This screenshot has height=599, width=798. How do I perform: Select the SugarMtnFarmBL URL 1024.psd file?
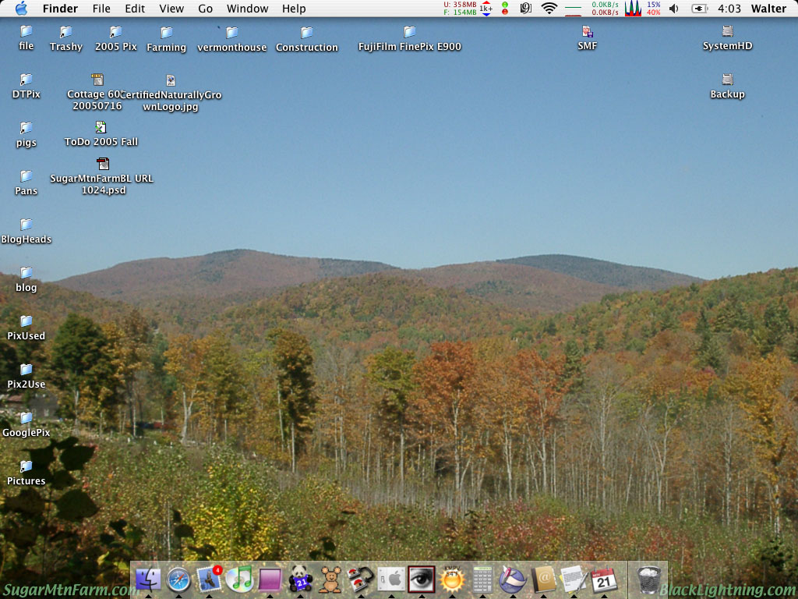point(102,165)
